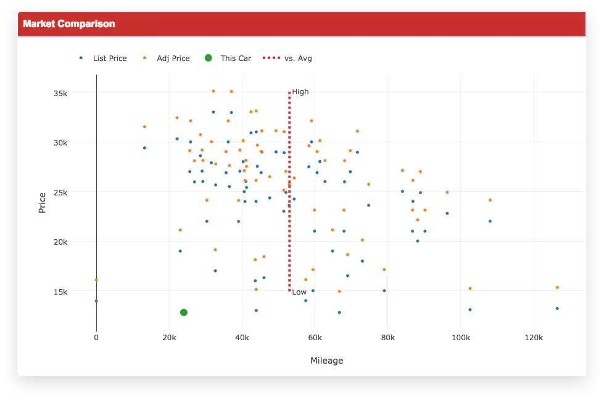The width and height of the screenshot is (604, 400).
Task: Click the 60k mileage tick label
Action: point(315,338)
